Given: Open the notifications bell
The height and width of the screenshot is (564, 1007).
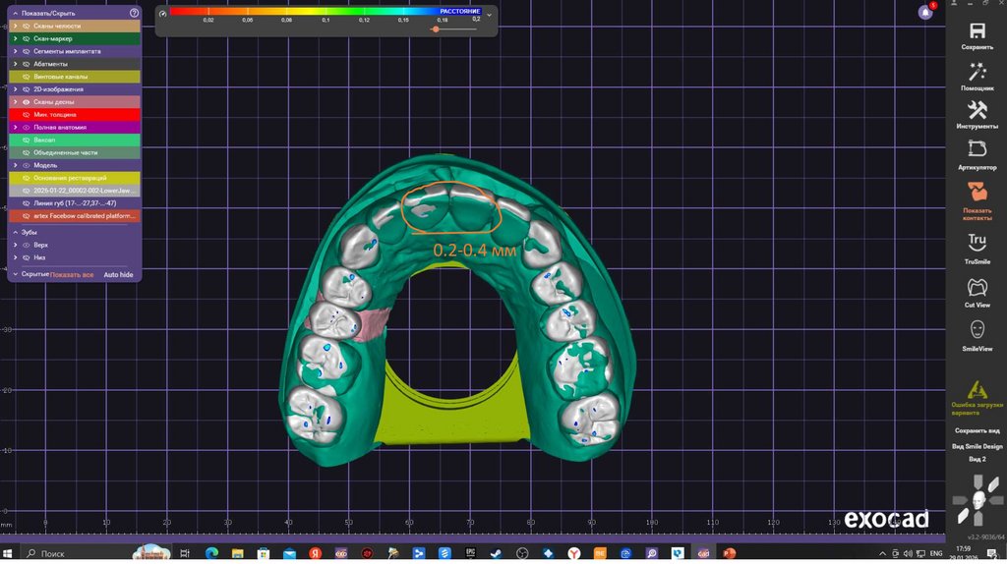Looking at the screenshot, I should pos(925,12).
